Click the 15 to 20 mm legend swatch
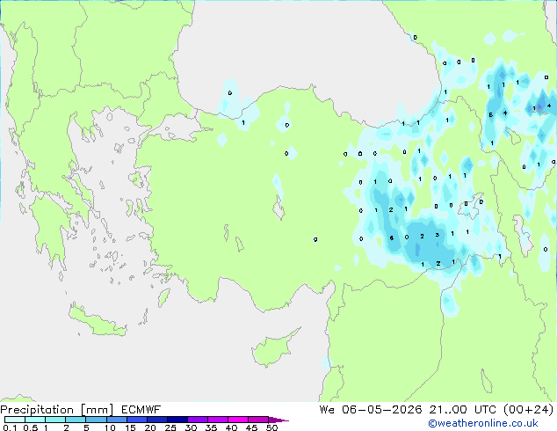 [x=137, y=420]
